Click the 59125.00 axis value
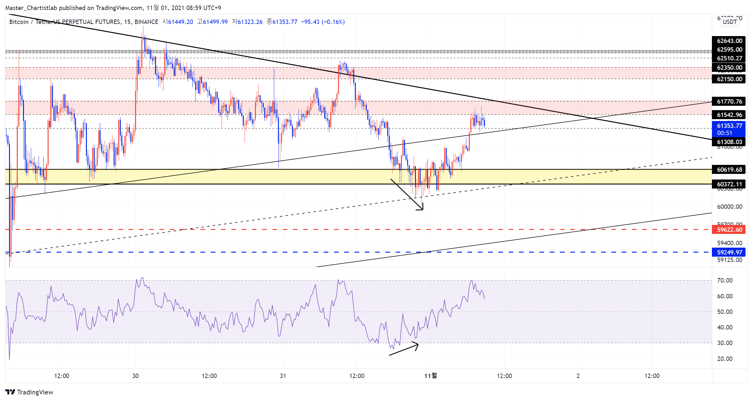The image size is (753, 401). click(730, 260)
